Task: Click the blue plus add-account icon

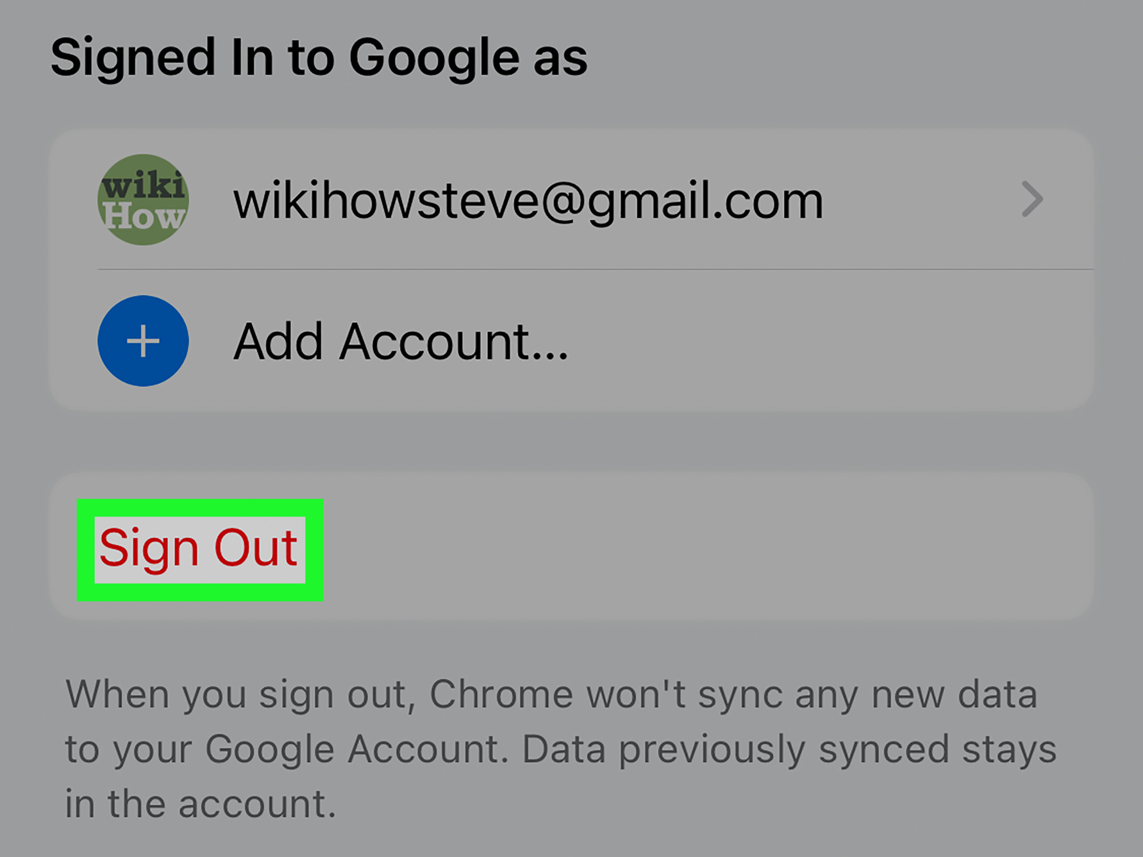Action: 143,341
